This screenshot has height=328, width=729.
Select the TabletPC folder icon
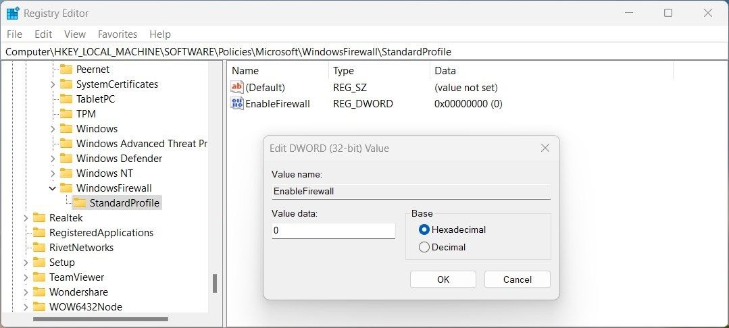point(66,99)
